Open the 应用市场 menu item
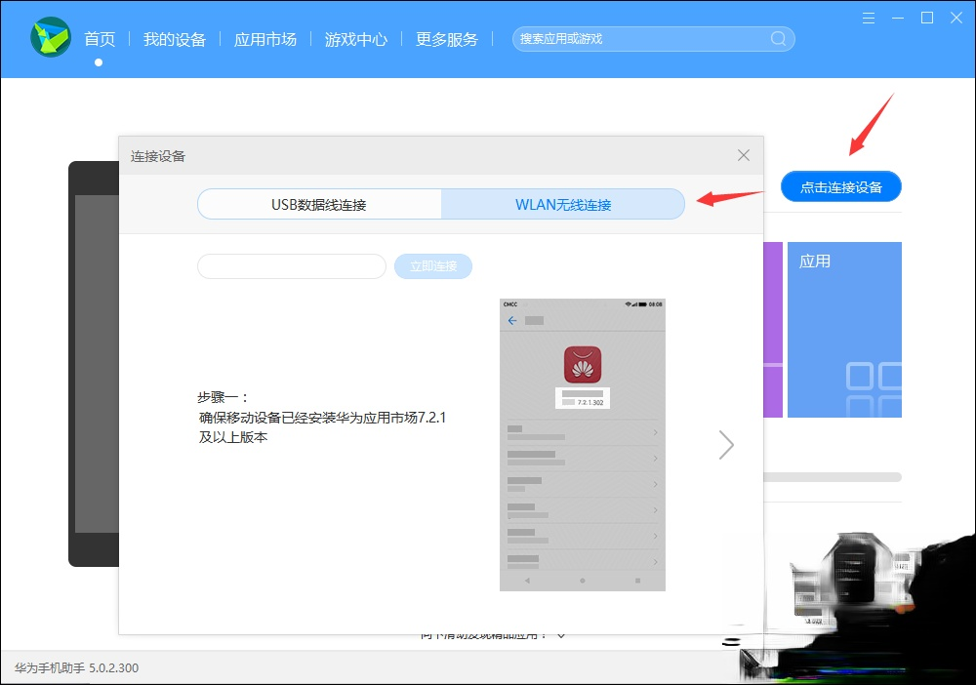The image size is (976, 685). point(265,39)
